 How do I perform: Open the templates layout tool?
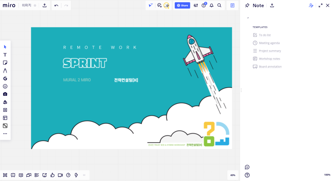5,118
